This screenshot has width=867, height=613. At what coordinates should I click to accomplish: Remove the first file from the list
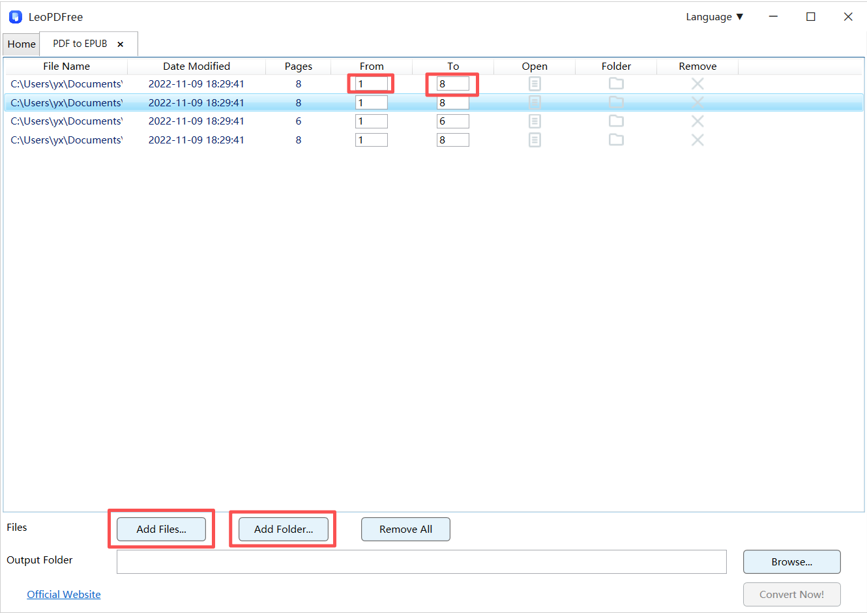(698, 83)
